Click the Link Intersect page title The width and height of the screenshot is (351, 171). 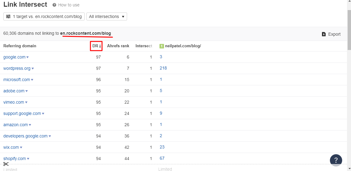(x=25, y=5)
